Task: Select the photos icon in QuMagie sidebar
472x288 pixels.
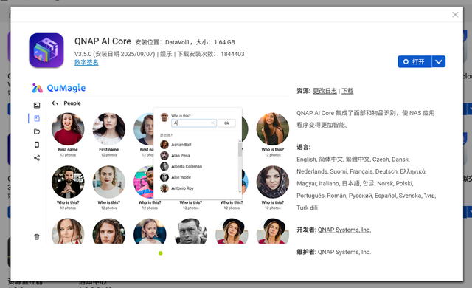Action: pos(37,105)
